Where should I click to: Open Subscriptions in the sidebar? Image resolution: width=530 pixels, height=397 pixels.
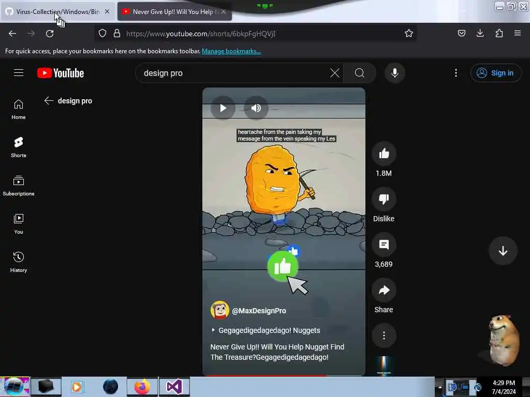coord(19,186)
